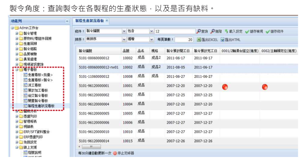Open the 包含 operator dropdown

click(151, 31)
